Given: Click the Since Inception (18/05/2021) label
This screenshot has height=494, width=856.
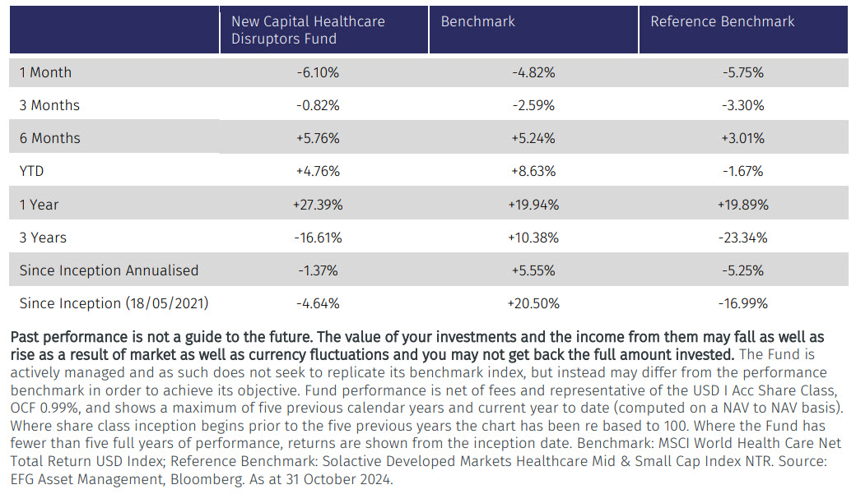Looking at the screenshot, I should tap(114, 303).
